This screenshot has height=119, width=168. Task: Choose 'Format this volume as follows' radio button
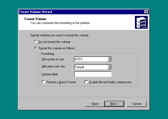pyautogui.click(x=36, y=48)
